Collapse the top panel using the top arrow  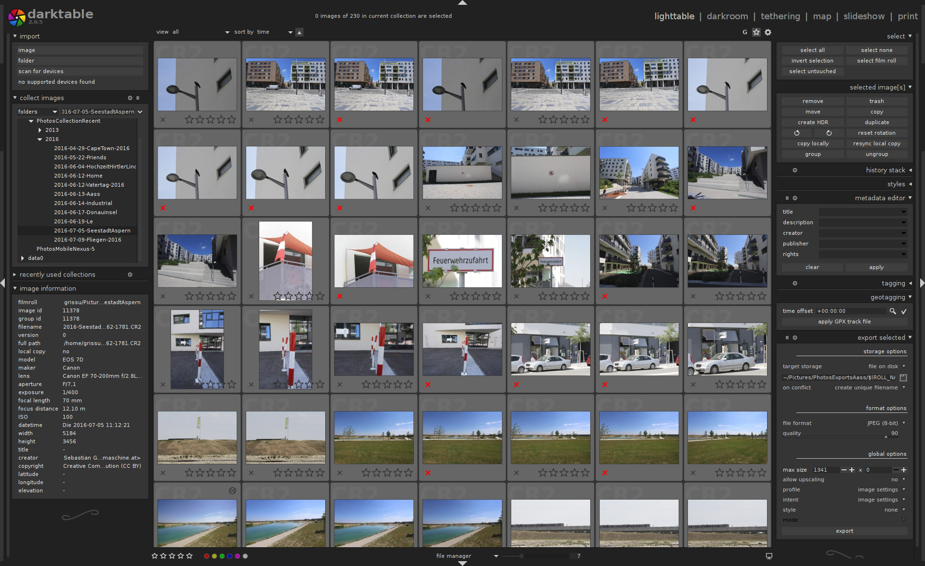[x=462, y=3]
